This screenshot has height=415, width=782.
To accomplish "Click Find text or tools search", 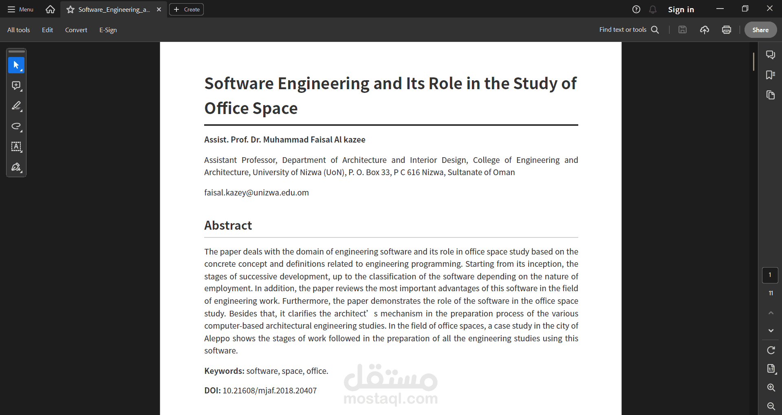I will click(629, 30).
